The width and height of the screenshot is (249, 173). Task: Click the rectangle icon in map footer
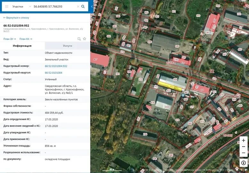[x=246, y=170]
